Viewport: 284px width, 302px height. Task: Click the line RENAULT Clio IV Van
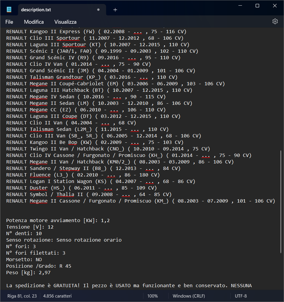pyautogui.click(x=78, y=64)
